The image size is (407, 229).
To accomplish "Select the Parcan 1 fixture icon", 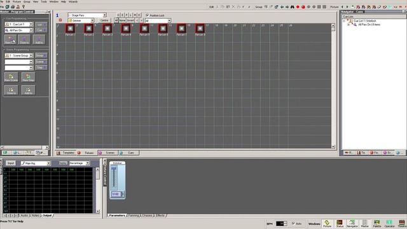I will pos(70,28).
